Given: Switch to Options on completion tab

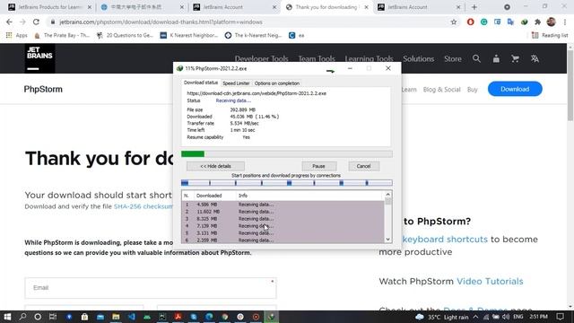Looking at the screenshot, I should [x=277, y=83].
